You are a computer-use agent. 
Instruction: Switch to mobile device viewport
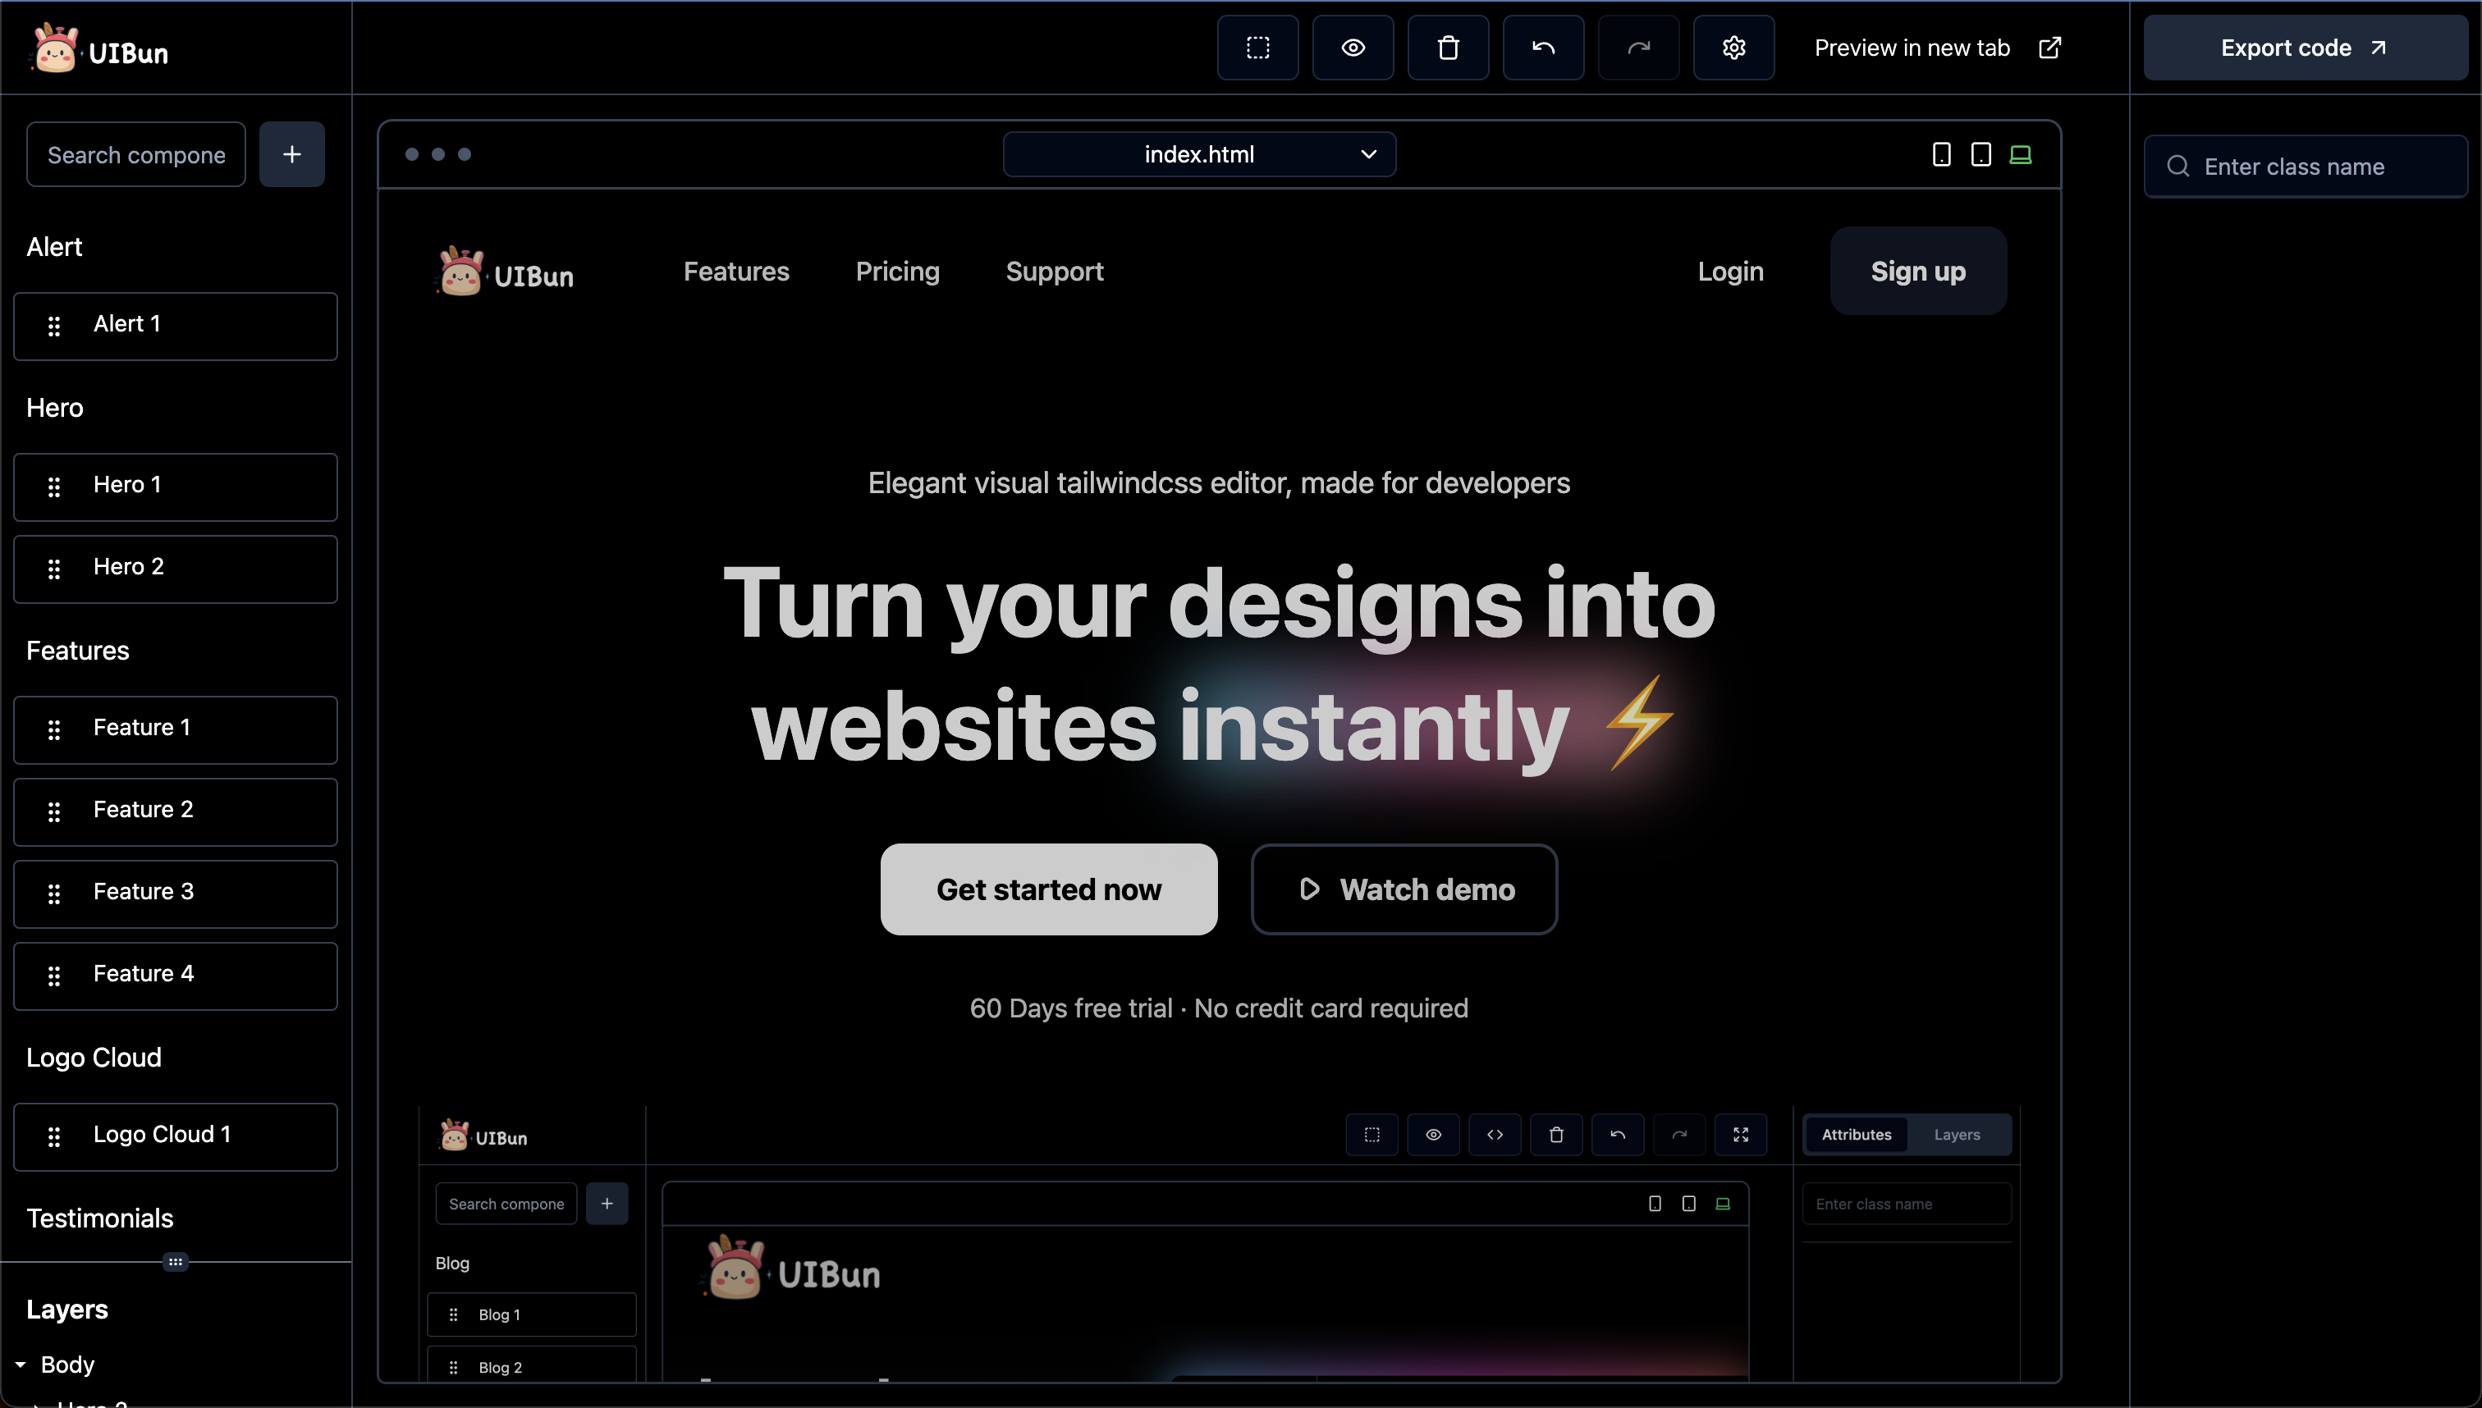(1940, 155)
